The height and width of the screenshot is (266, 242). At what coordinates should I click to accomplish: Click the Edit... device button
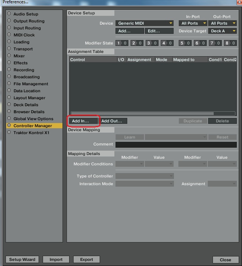point(159,31)
